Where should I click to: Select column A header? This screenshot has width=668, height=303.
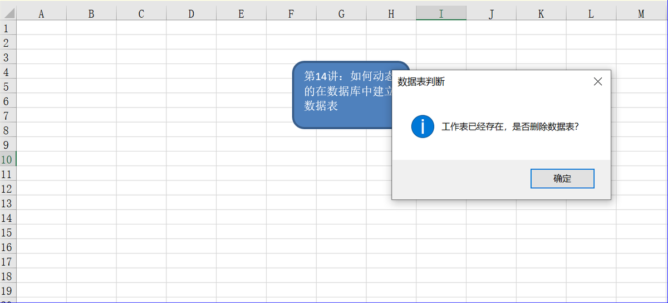click(x=41, y=13)
